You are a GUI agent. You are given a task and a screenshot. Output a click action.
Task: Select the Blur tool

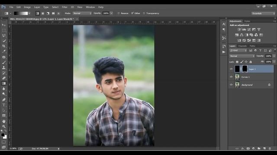pos(4,89)
